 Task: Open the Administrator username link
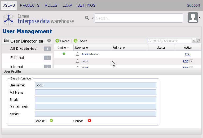(90, 54)
